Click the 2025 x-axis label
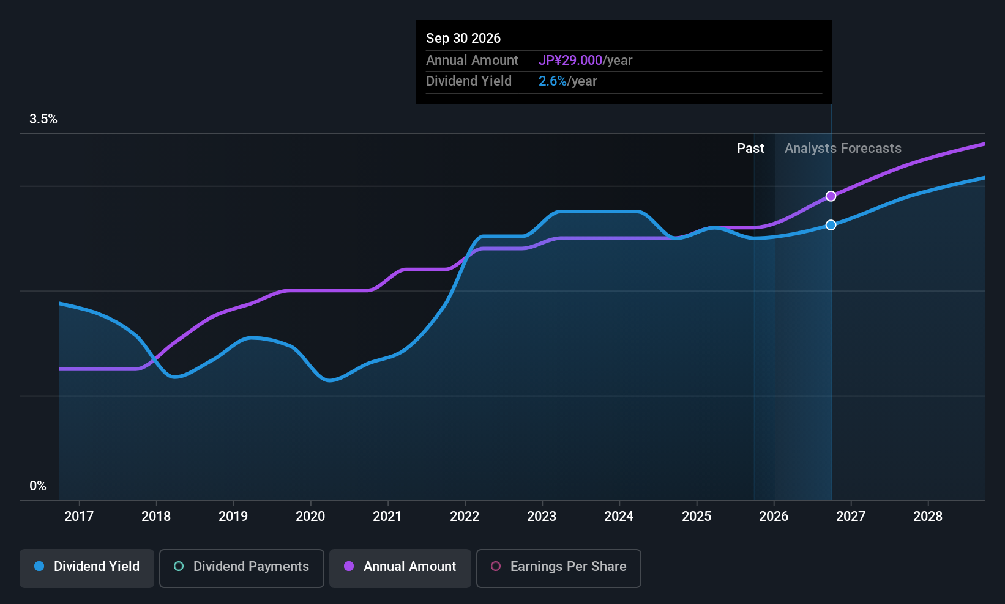The height and width of the screenshot is (604, 1005). pyautogui.click(x=697, y=516)
